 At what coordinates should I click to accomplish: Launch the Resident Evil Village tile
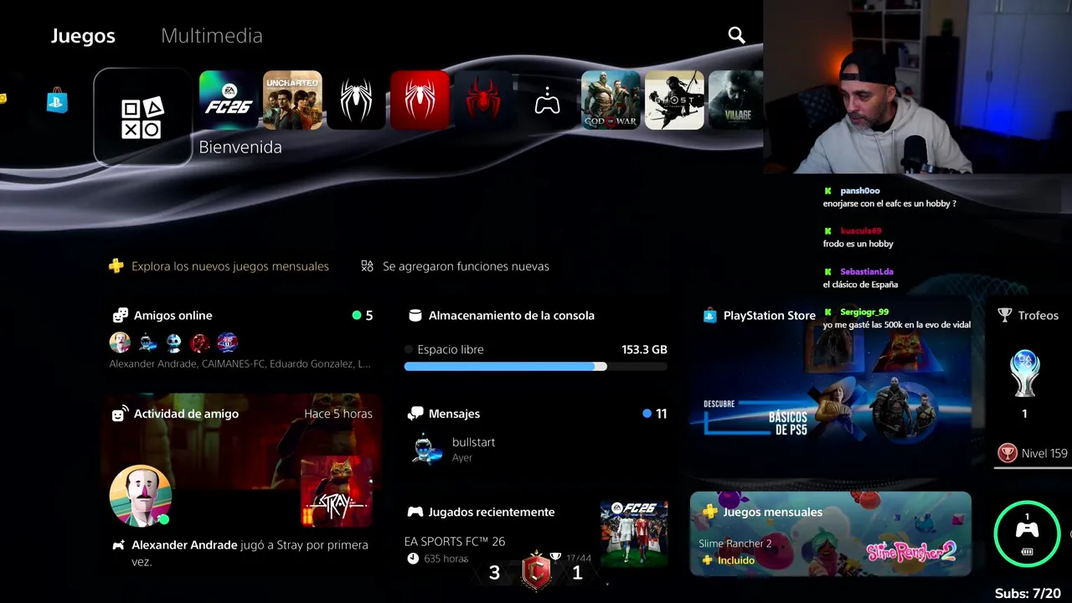[x=735, y=100]
